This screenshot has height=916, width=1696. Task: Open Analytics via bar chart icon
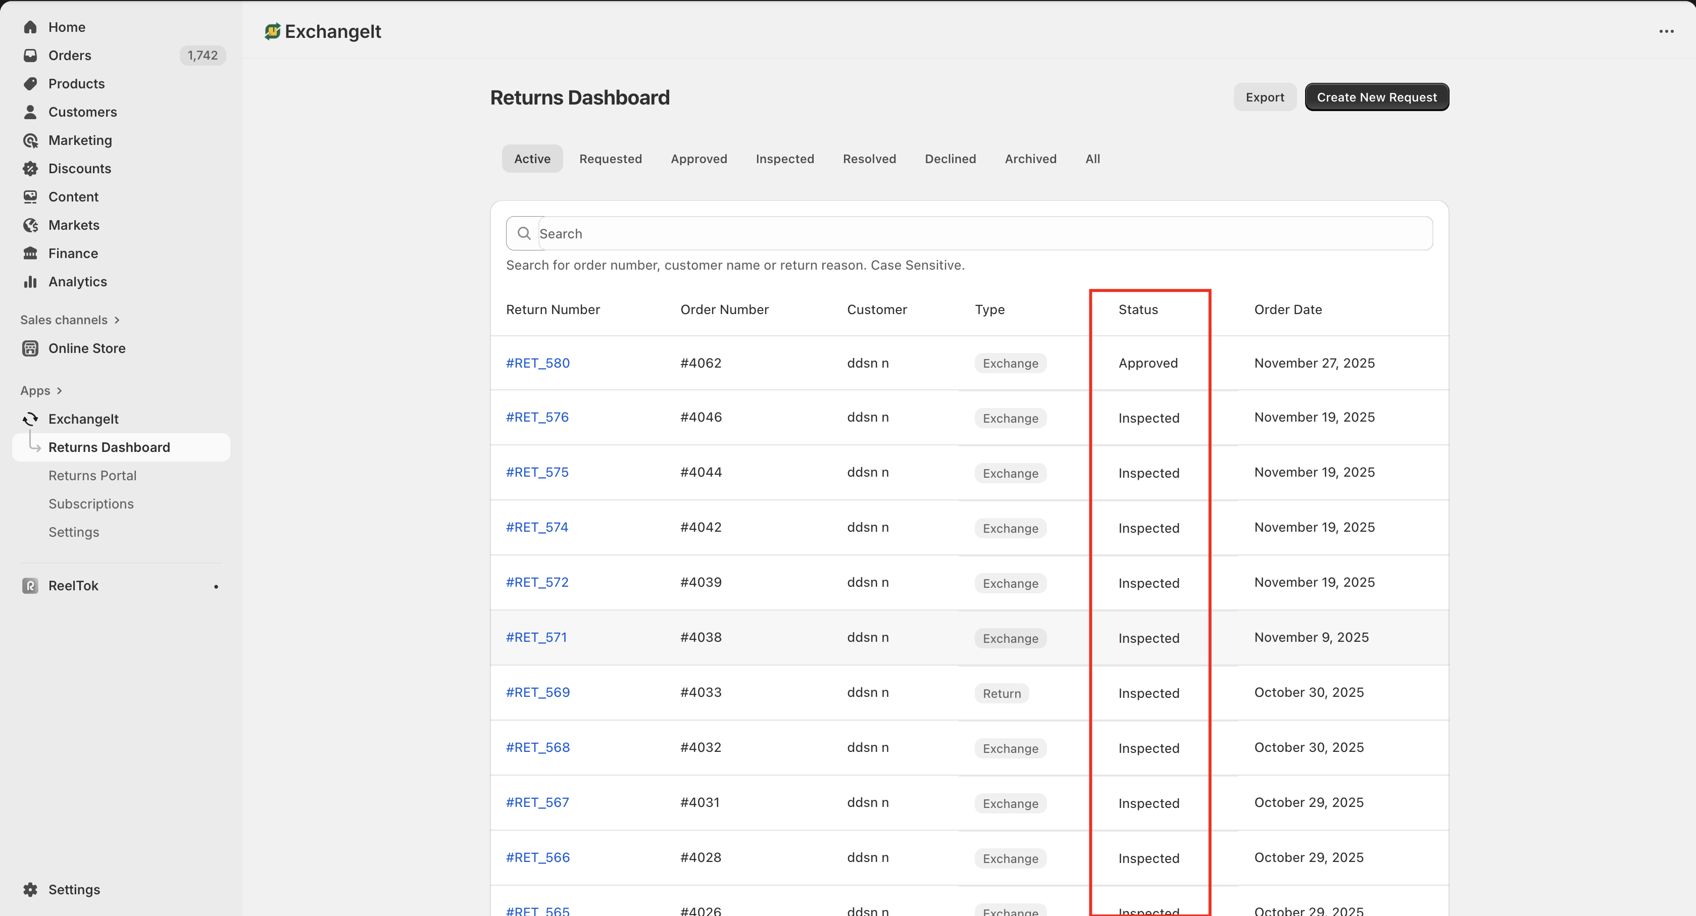(30, 282)
